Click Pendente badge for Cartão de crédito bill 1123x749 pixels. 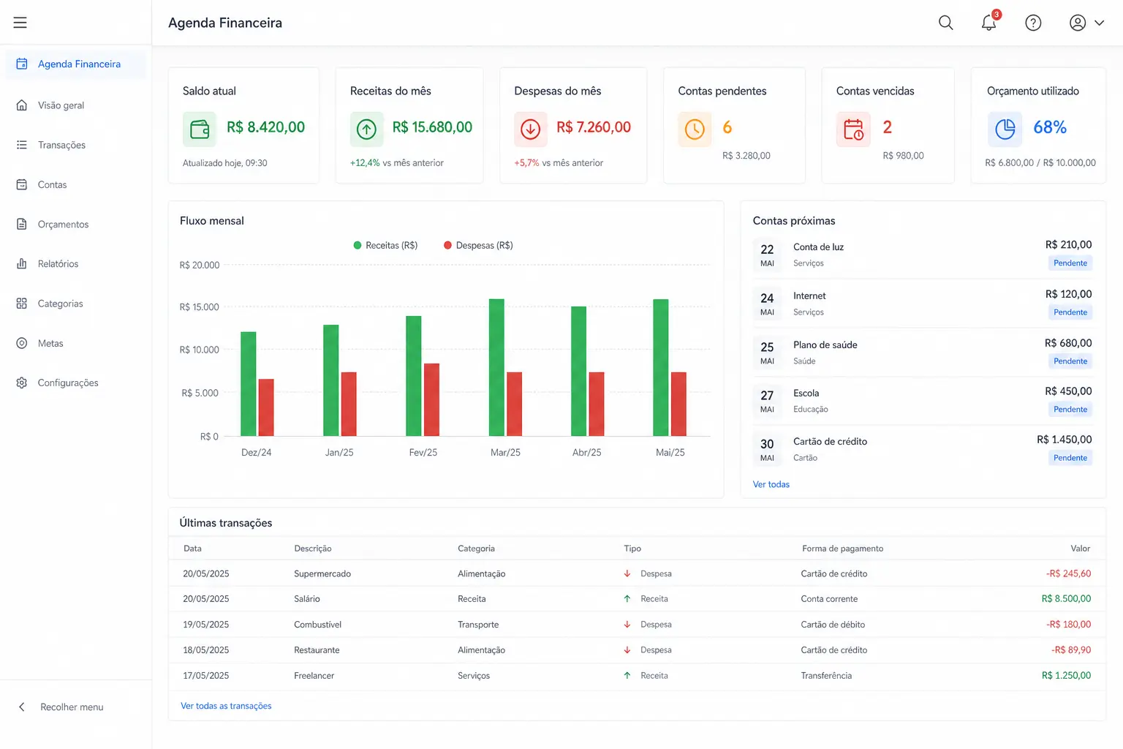[1070, 458]
